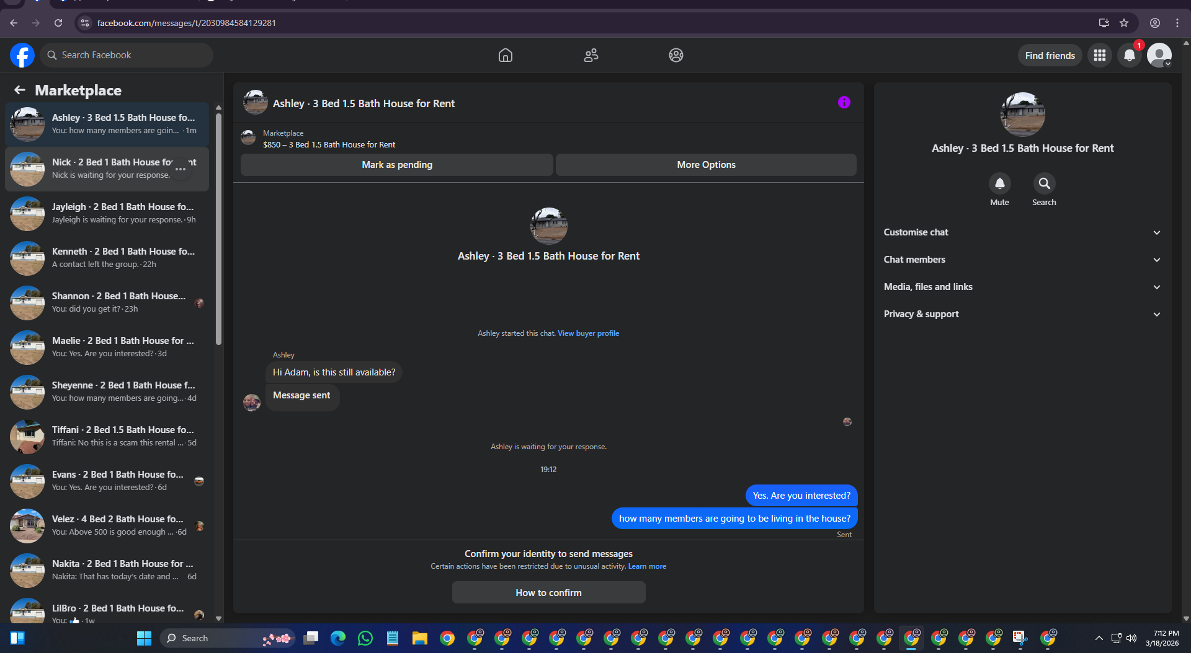Open the volume icon in the system tray
Image resolution: width=1191 pixels, height=653 pixels.
[x=1131, y=638]
